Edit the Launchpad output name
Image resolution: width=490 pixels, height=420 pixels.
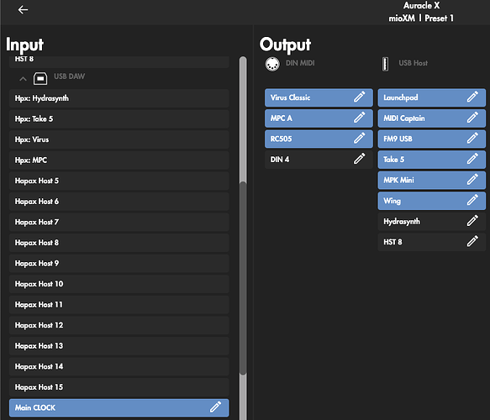click(472, 97)
